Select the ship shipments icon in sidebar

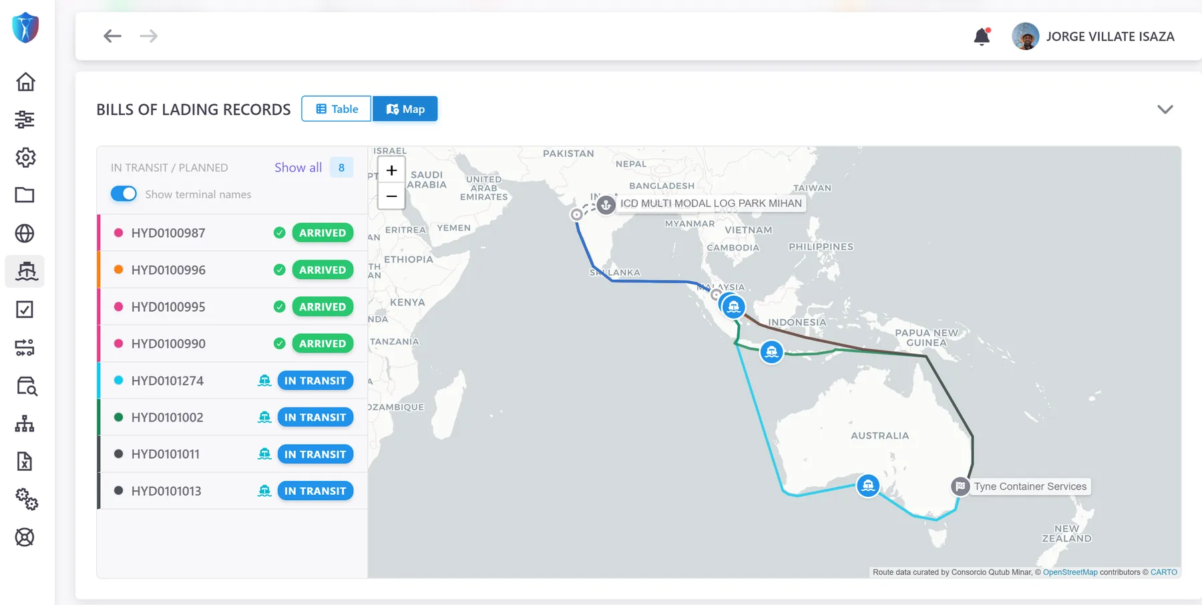click(25, 271)
